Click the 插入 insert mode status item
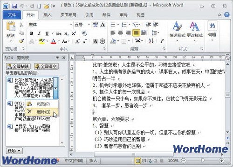233x167 pixels. point(93,161)
